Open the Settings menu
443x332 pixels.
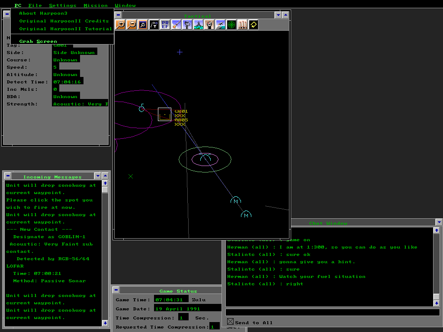pos(63,5)
